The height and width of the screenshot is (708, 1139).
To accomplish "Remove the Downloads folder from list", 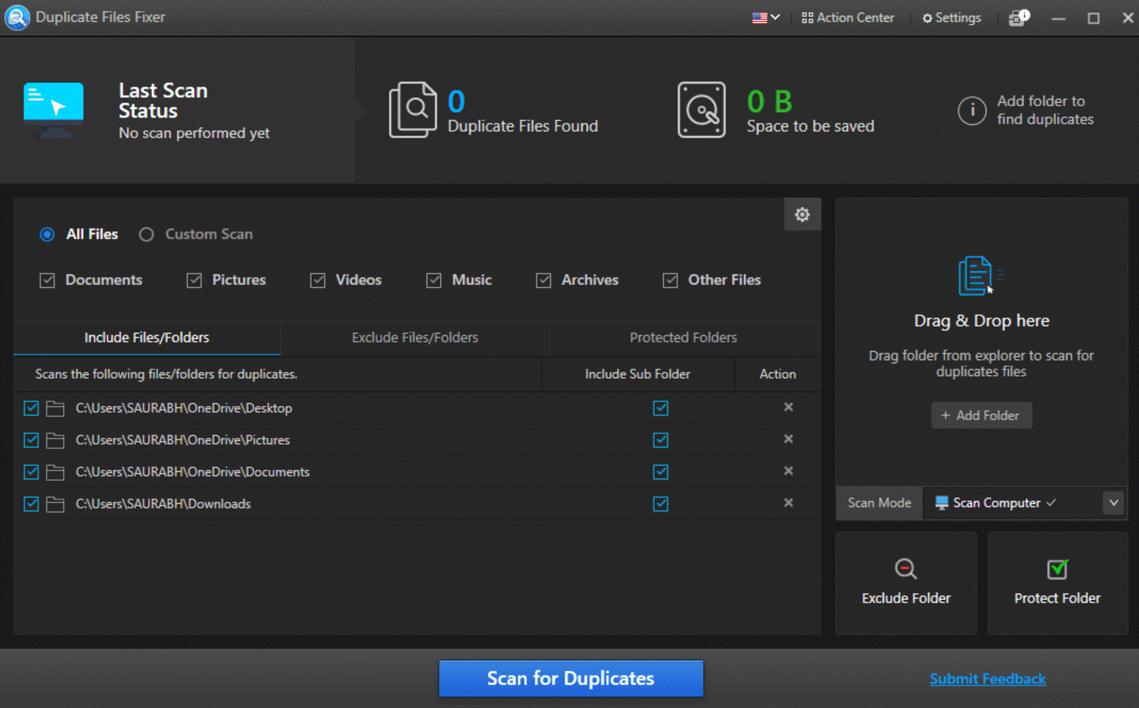I will pos(788,503).
